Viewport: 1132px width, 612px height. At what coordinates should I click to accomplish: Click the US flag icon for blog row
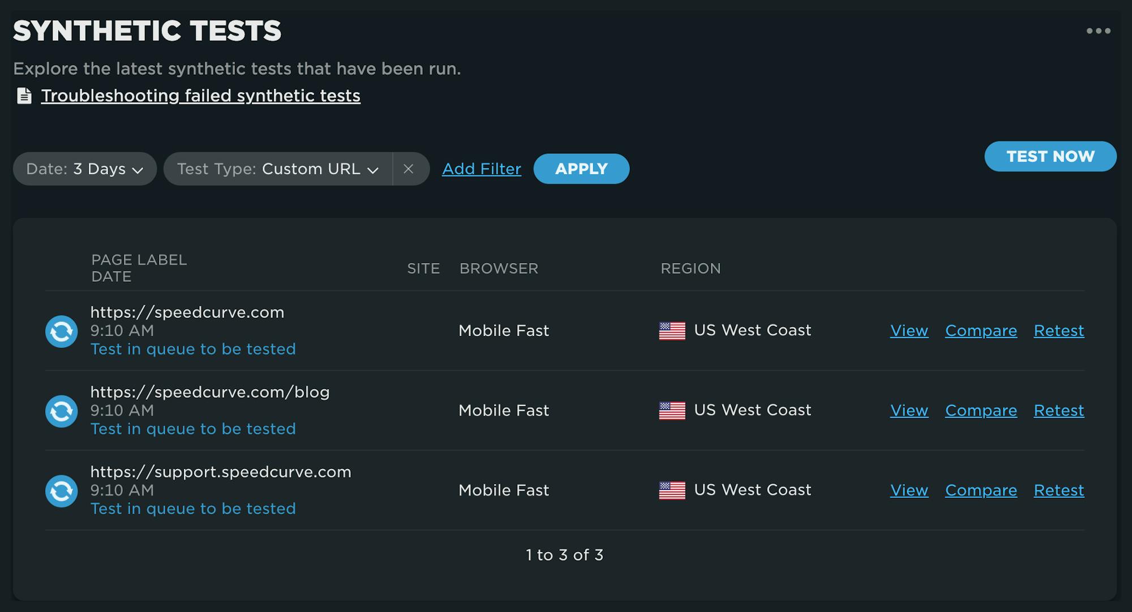(x=672, y=410)
